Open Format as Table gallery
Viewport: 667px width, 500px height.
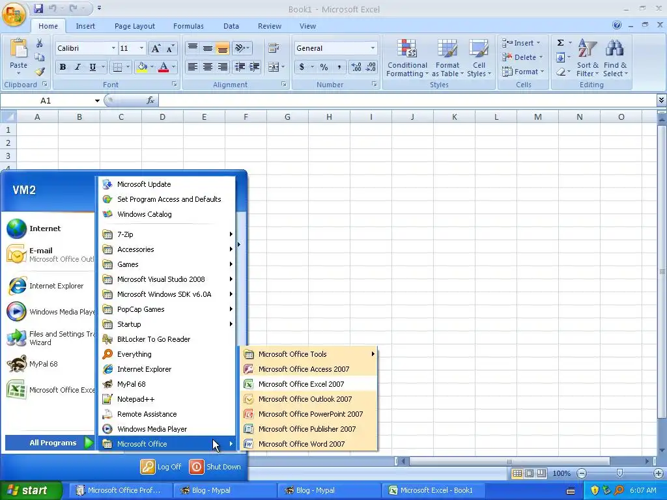coord(447,59)
